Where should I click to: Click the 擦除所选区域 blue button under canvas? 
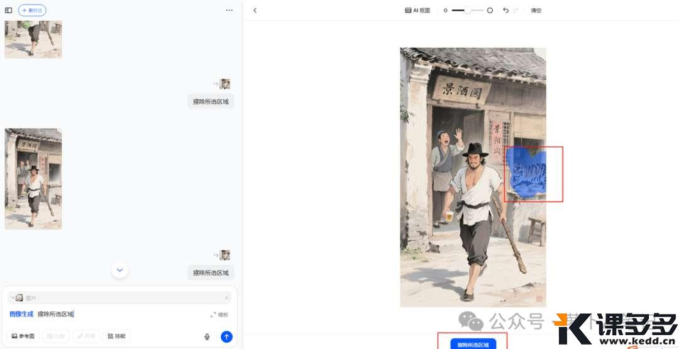473,344
